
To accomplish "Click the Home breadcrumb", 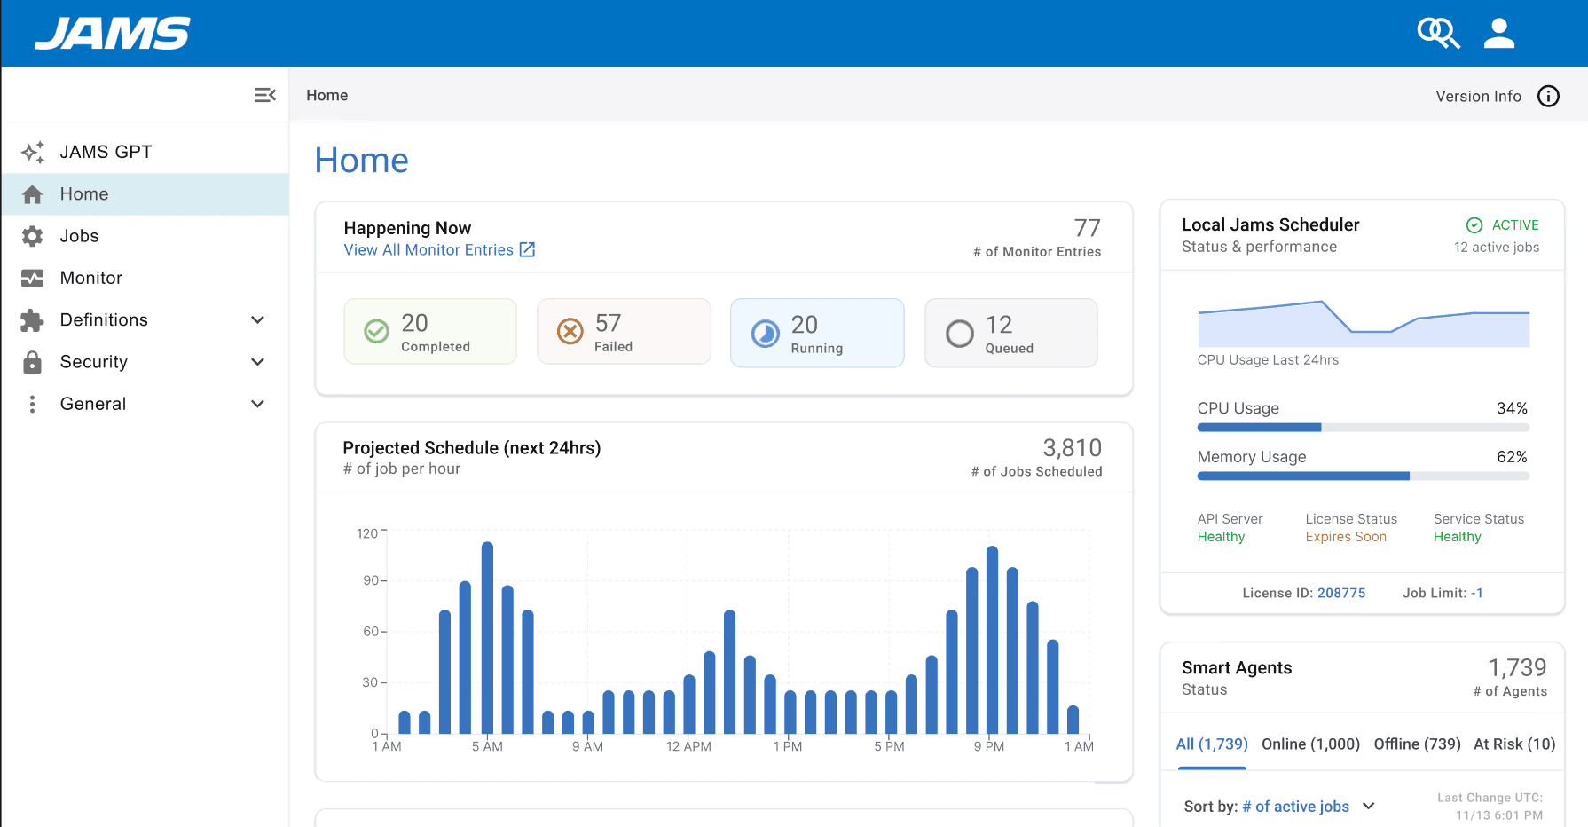I will point(327,95).
